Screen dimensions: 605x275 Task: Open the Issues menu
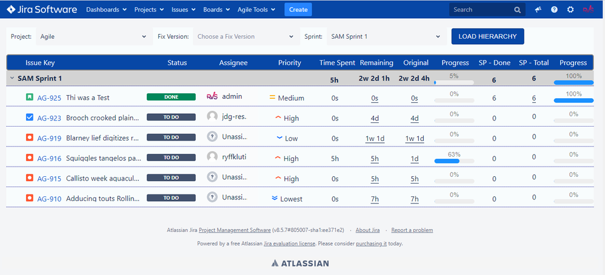(183, 10)
